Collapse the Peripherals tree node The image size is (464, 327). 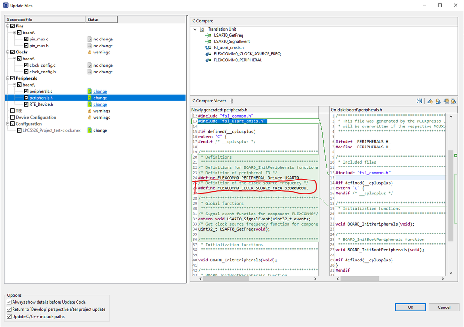(8, 78)
